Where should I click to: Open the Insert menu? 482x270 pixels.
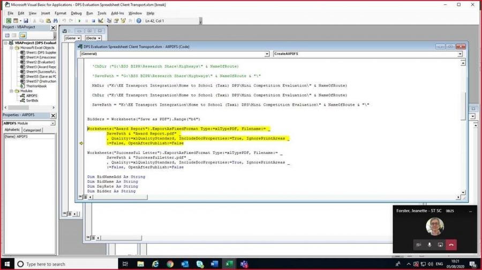pyautogui.click(x=46, y=13)
